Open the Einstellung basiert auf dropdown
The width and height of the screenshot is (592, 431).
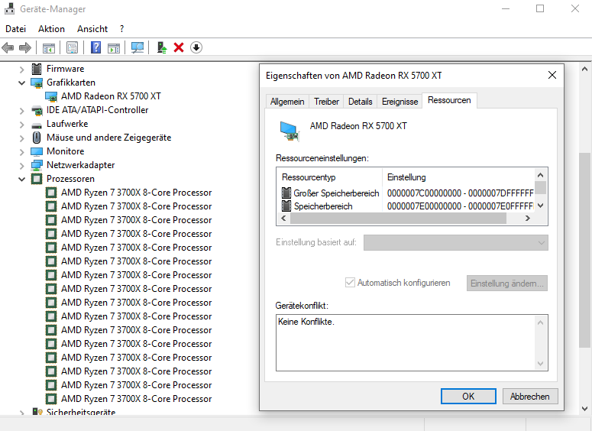click(x=456, y=242)
